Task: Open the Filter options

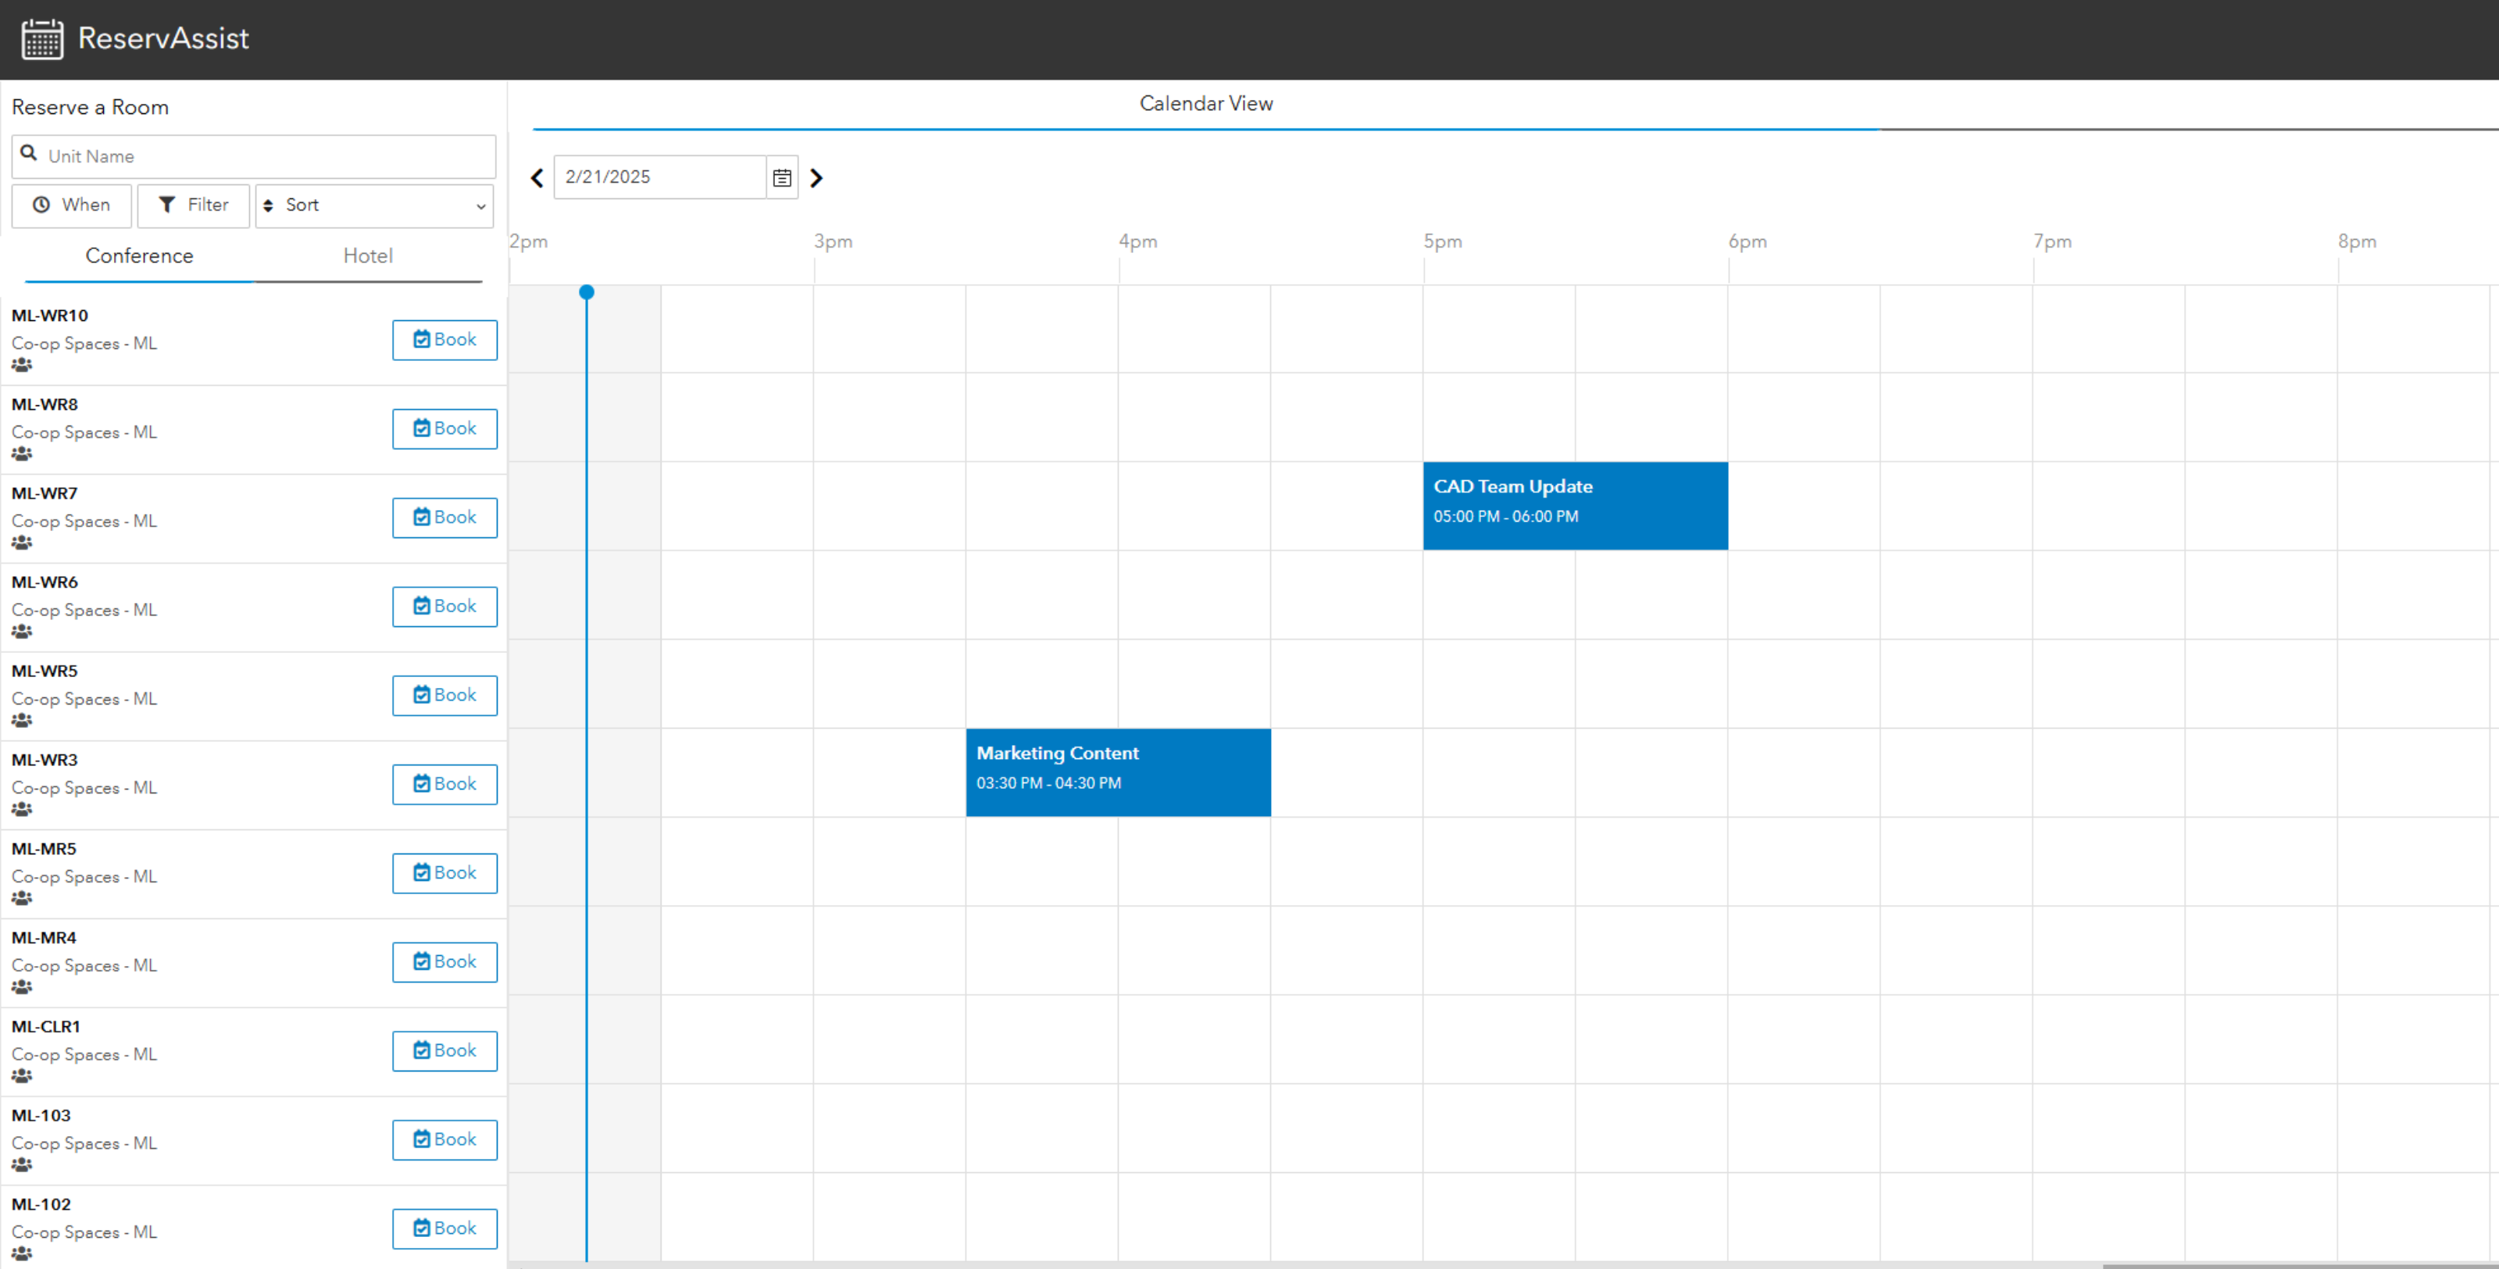Action: point(193,205)
